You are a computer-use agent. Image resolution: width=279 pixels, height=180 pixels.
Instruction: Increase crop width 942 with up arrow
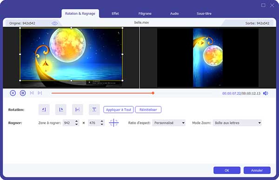[76, 121]
